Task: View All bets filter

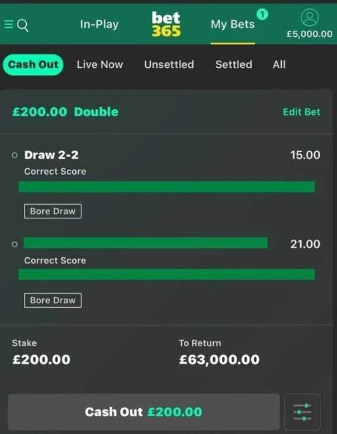Action: pyautogui.click(x=279, y=64)
